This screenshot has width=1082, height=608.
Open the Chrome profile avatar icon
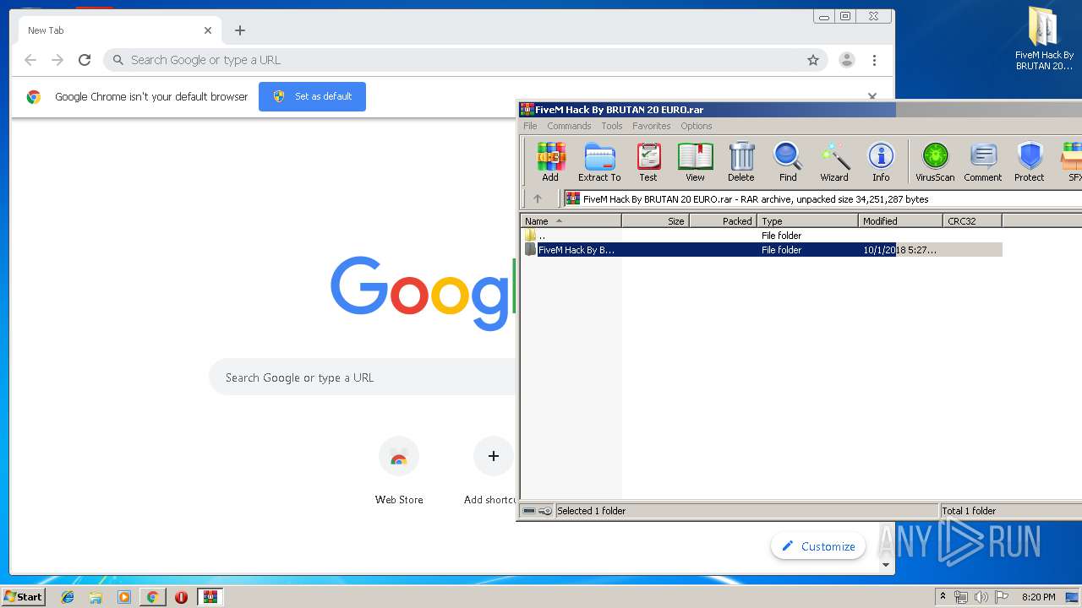(846, 60)
